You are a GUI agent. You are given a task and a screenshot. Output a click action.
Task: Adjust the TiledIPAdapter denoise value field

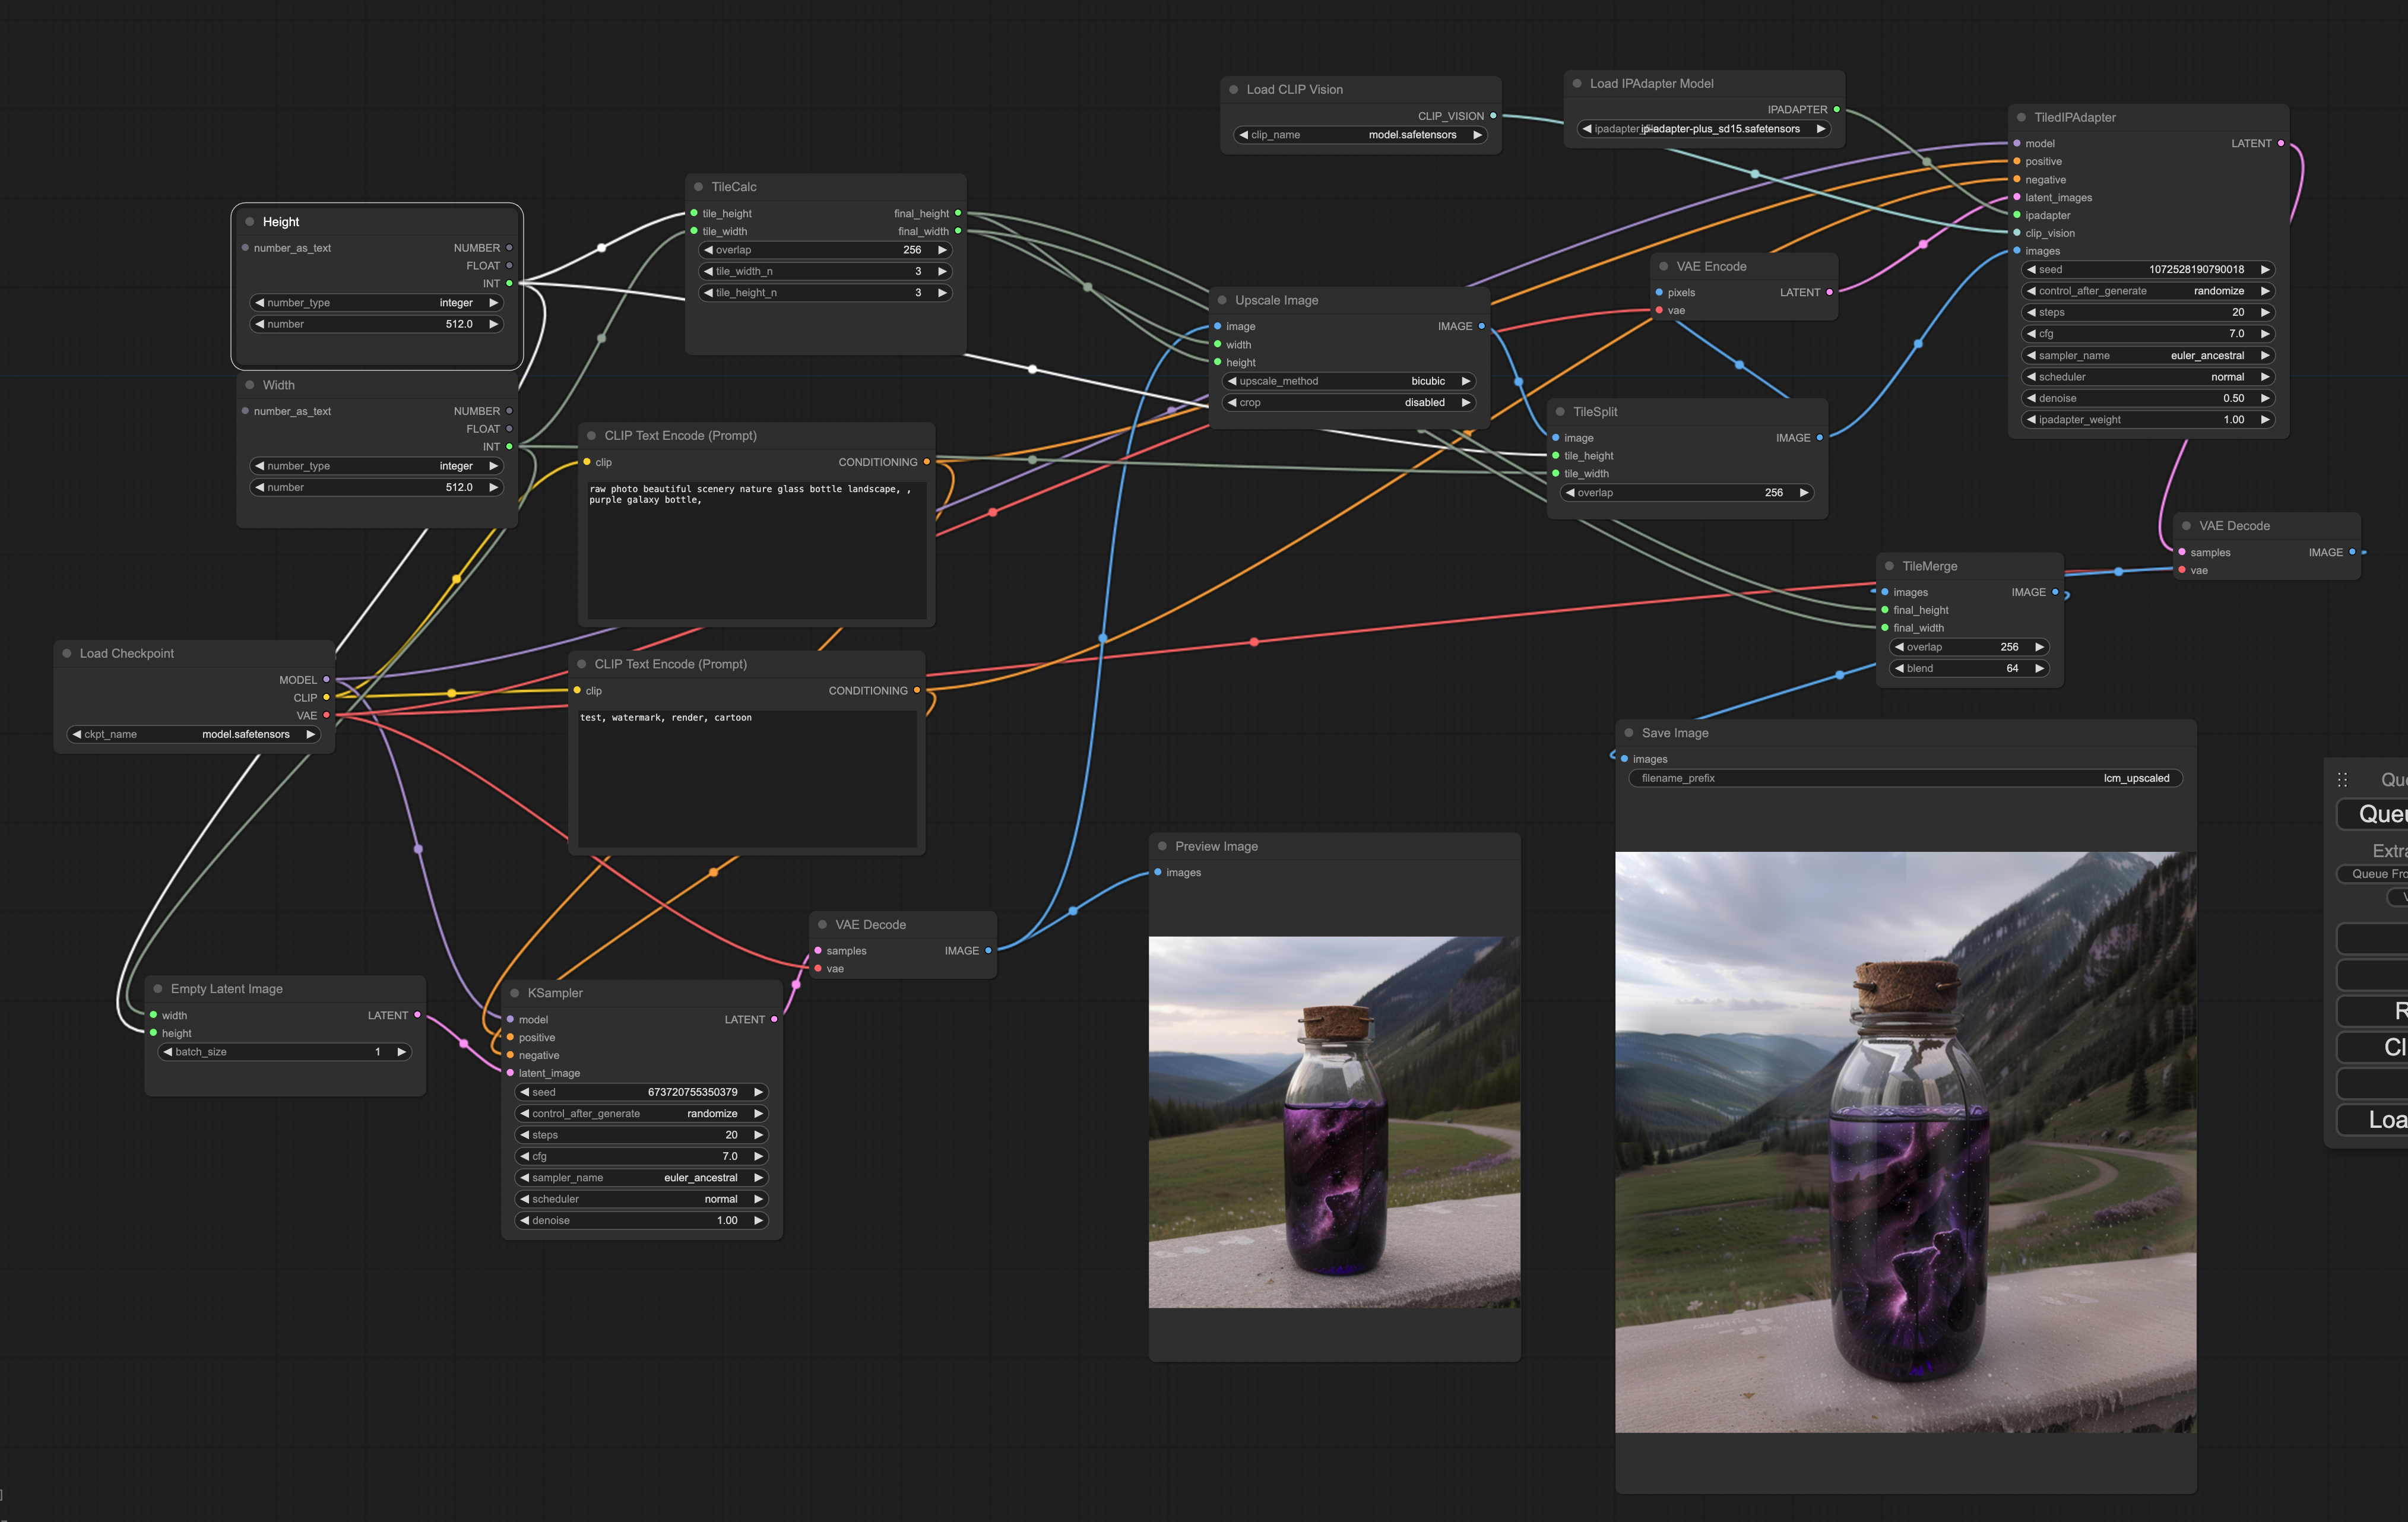2148,399
